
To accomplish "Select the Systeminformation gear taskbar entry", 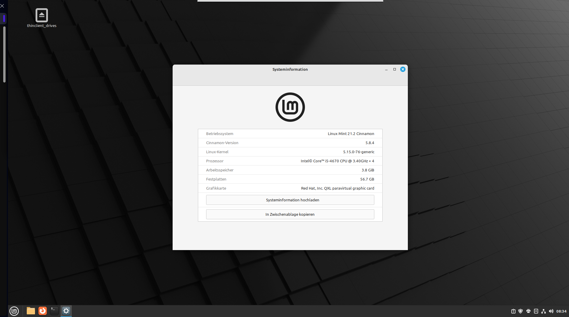I will 66,311.
